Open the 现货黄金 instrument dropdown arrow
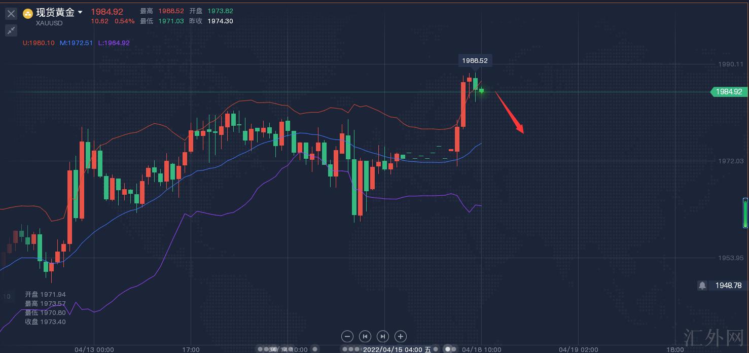The height and width of the screenshot is (353, 749). coord(80,12)
